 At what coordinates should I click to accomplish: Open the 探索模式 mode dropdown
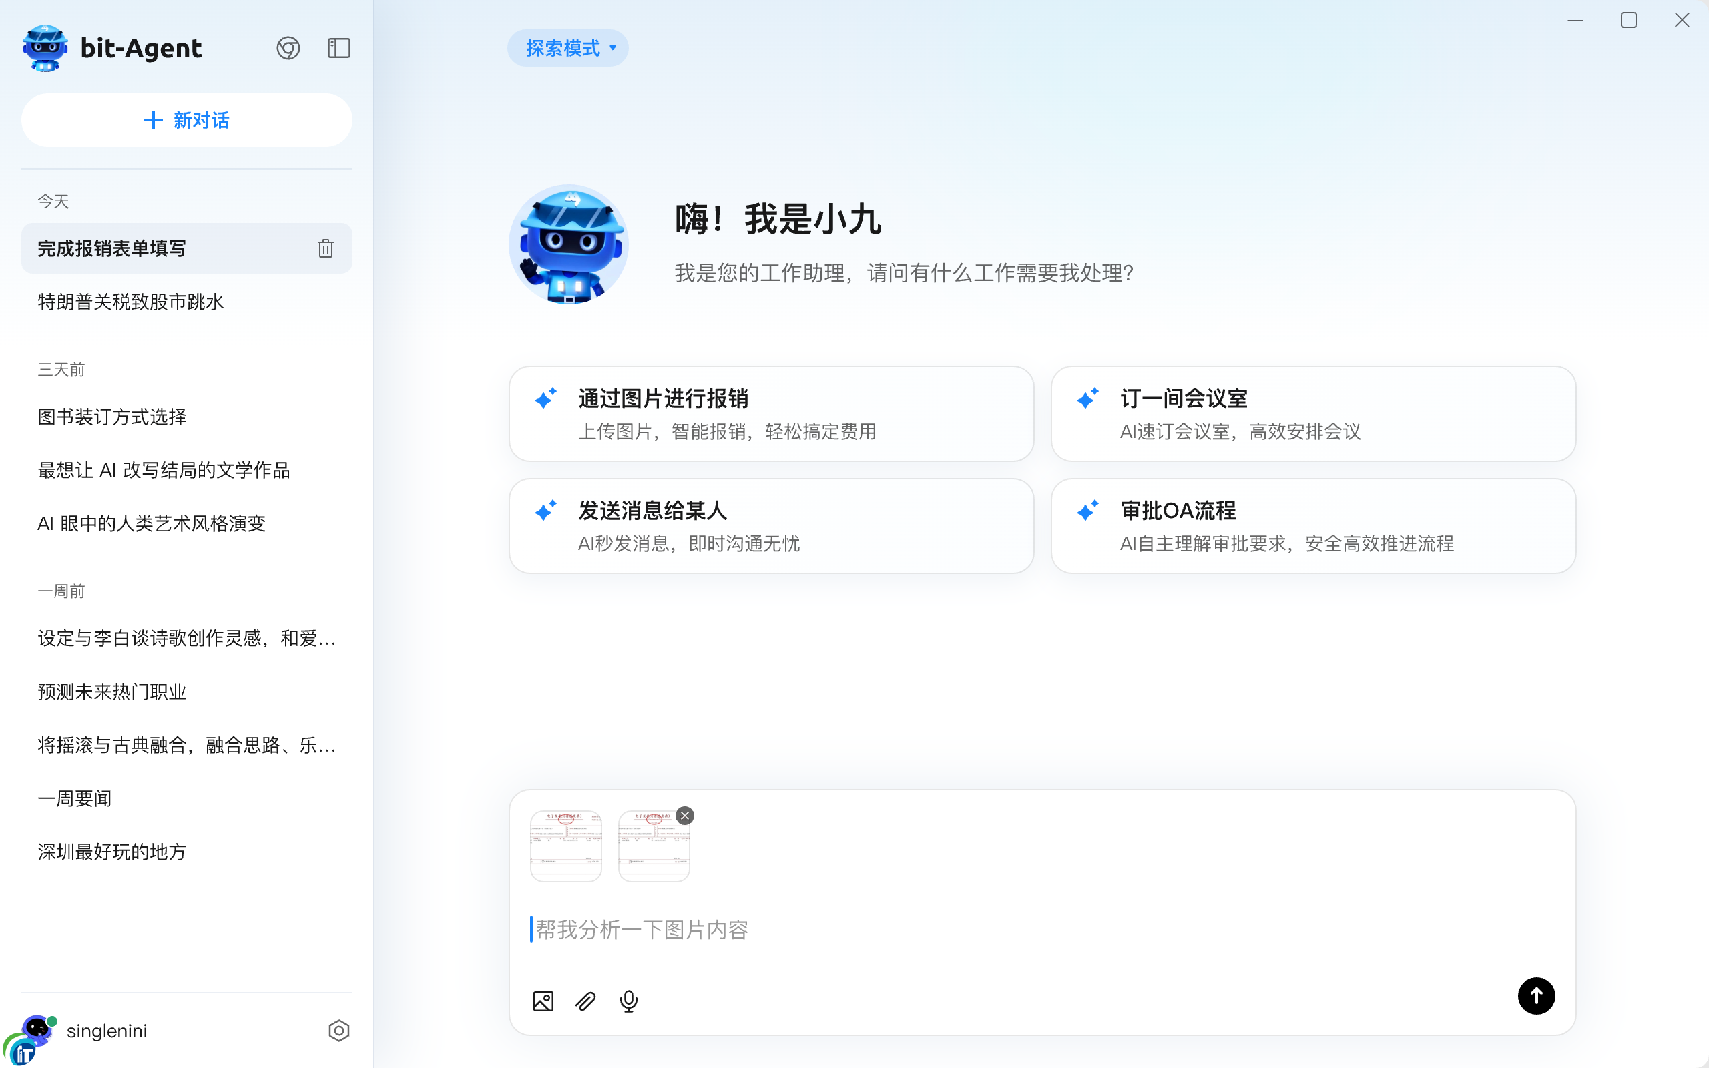569,48
